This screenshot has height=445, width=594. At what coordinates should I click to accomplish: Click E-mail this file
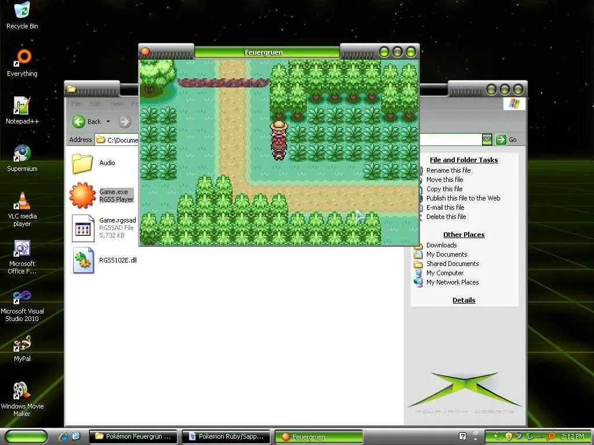point(445,207)
